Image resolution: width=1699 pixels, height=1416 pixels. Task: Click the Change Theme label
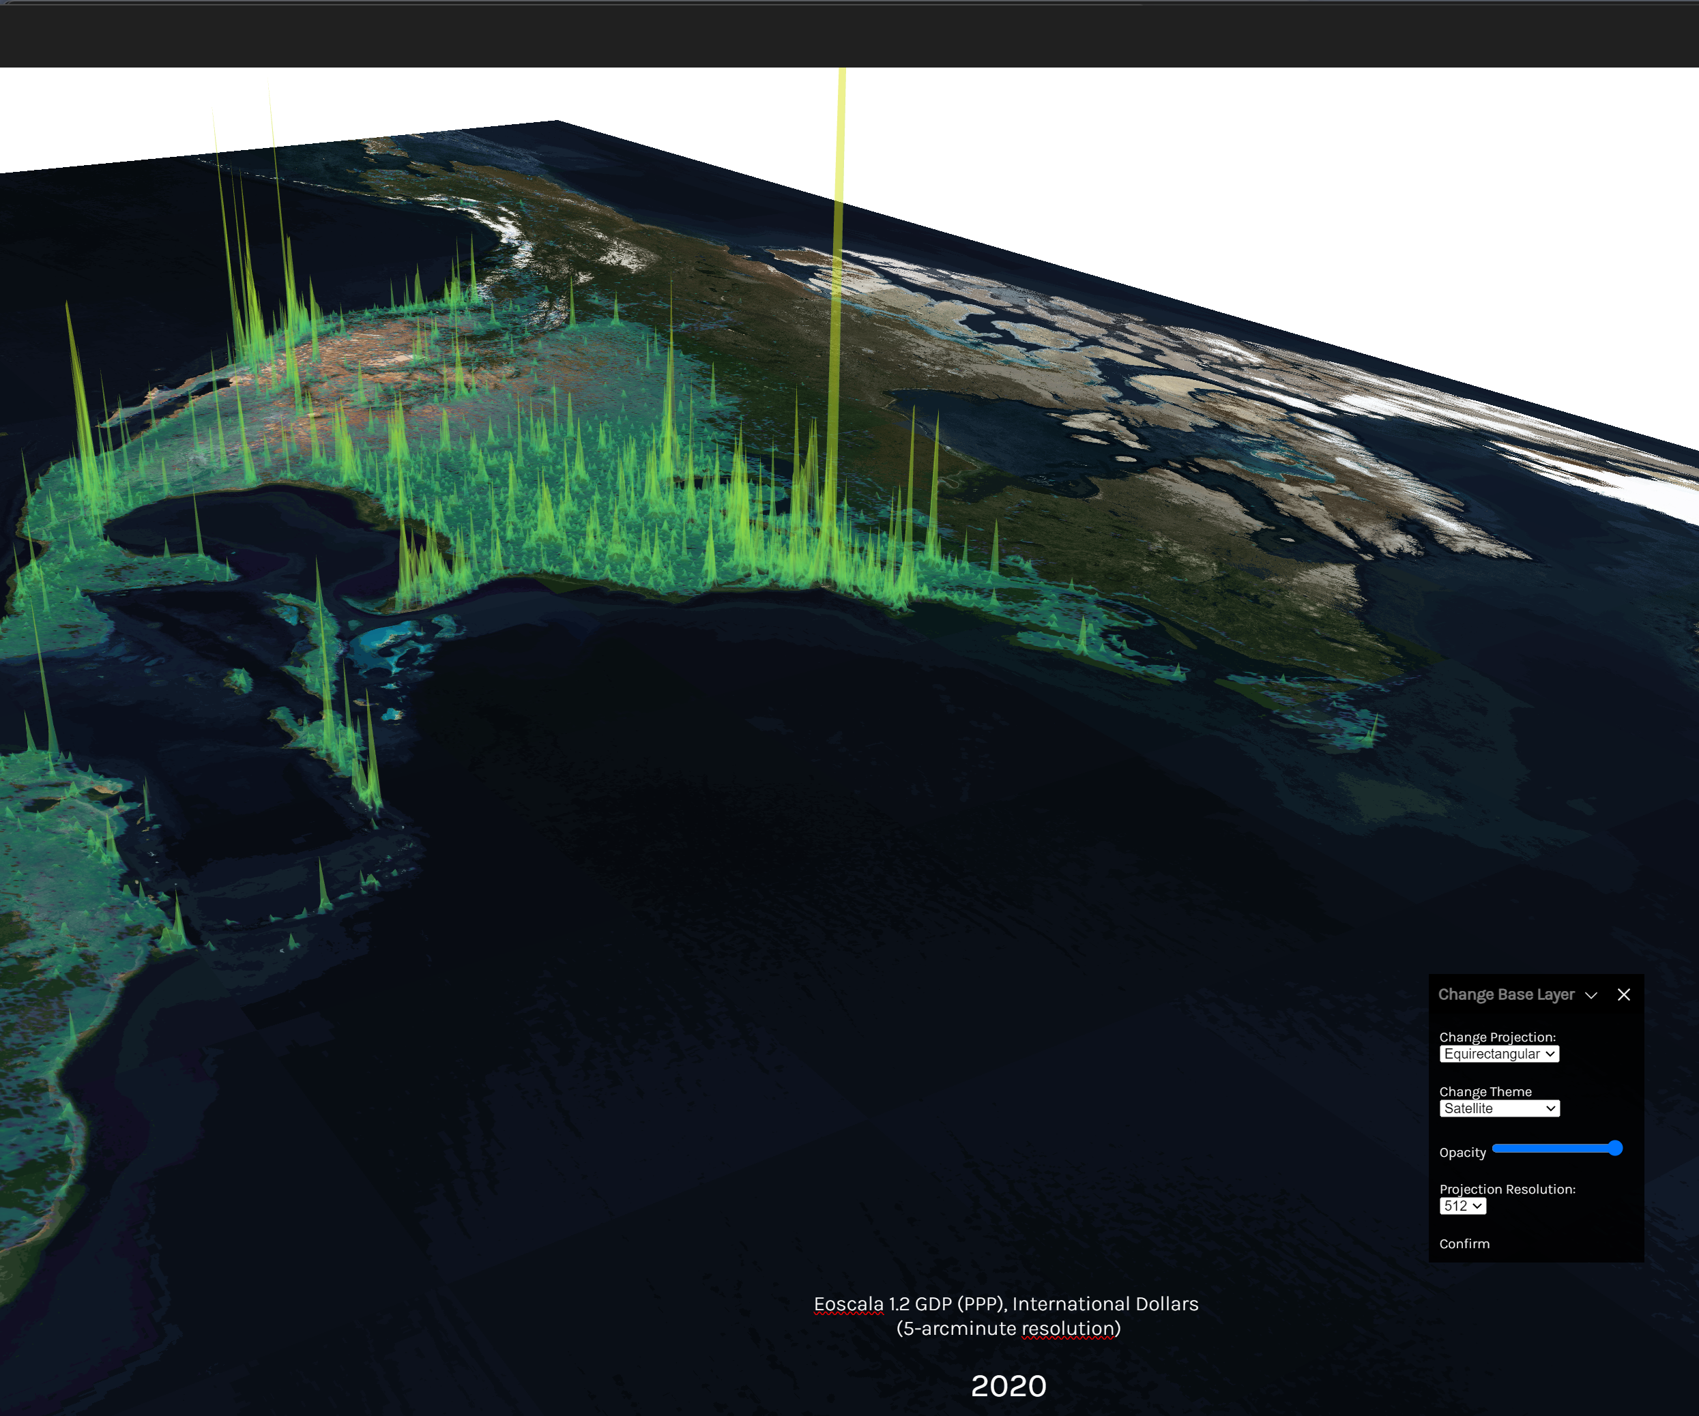point(1485,1092)
